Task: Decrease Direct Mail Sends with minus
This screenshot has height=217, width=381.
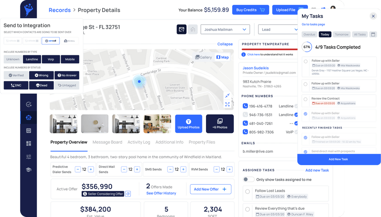Action: (124, 169)
